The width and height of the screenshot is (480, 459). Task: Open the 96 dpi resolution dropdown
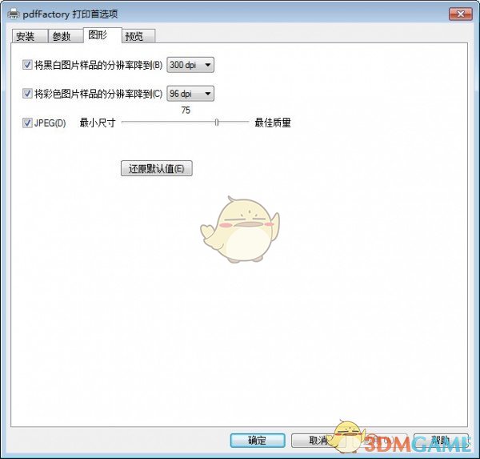[x=190, y=94]
